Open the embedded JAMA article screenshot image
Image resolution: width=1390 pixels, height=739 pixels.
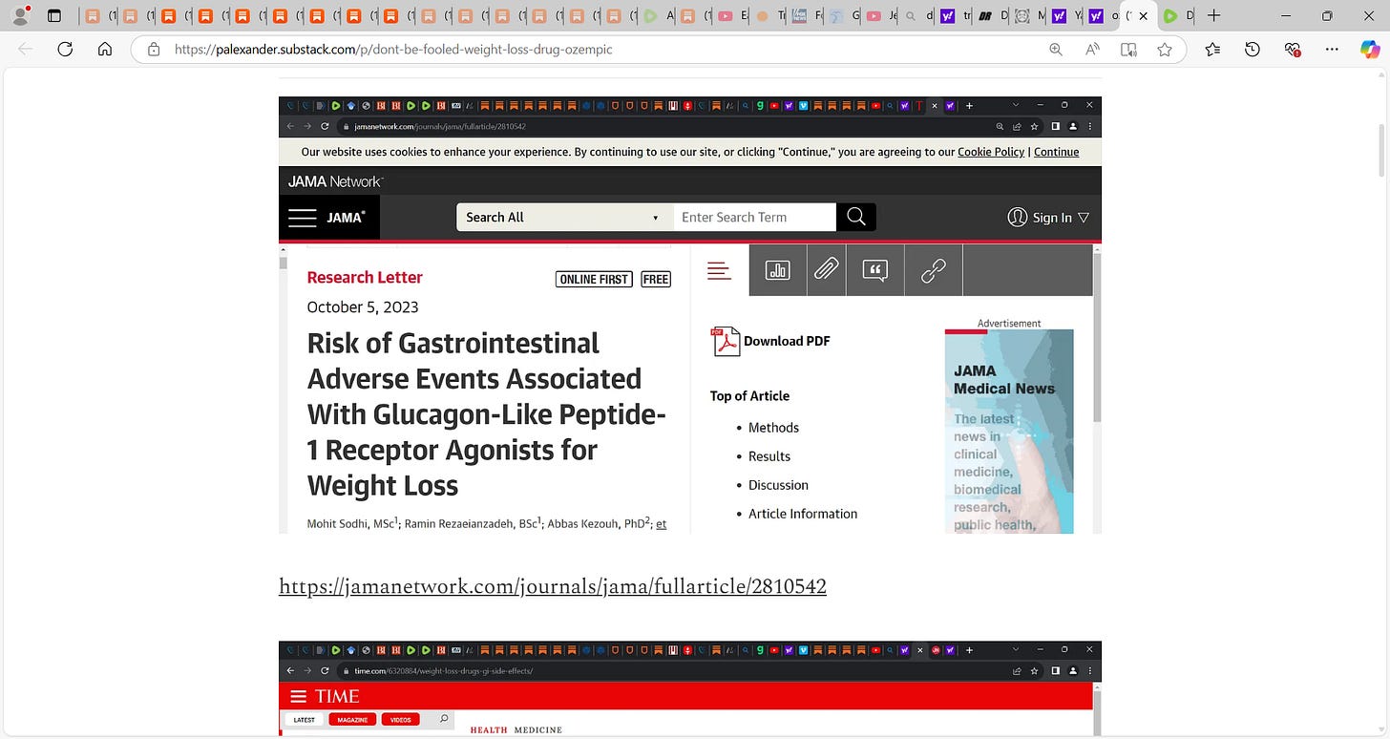[x=690, y=315]
